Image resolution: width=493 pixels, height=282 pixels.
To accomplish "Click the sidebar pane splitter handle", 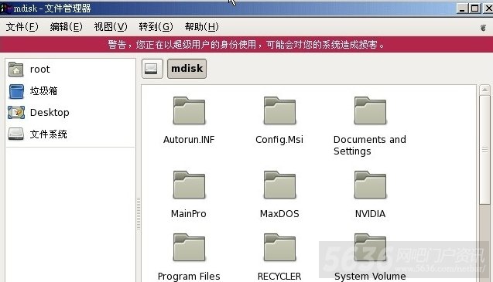I will [139, 214].
